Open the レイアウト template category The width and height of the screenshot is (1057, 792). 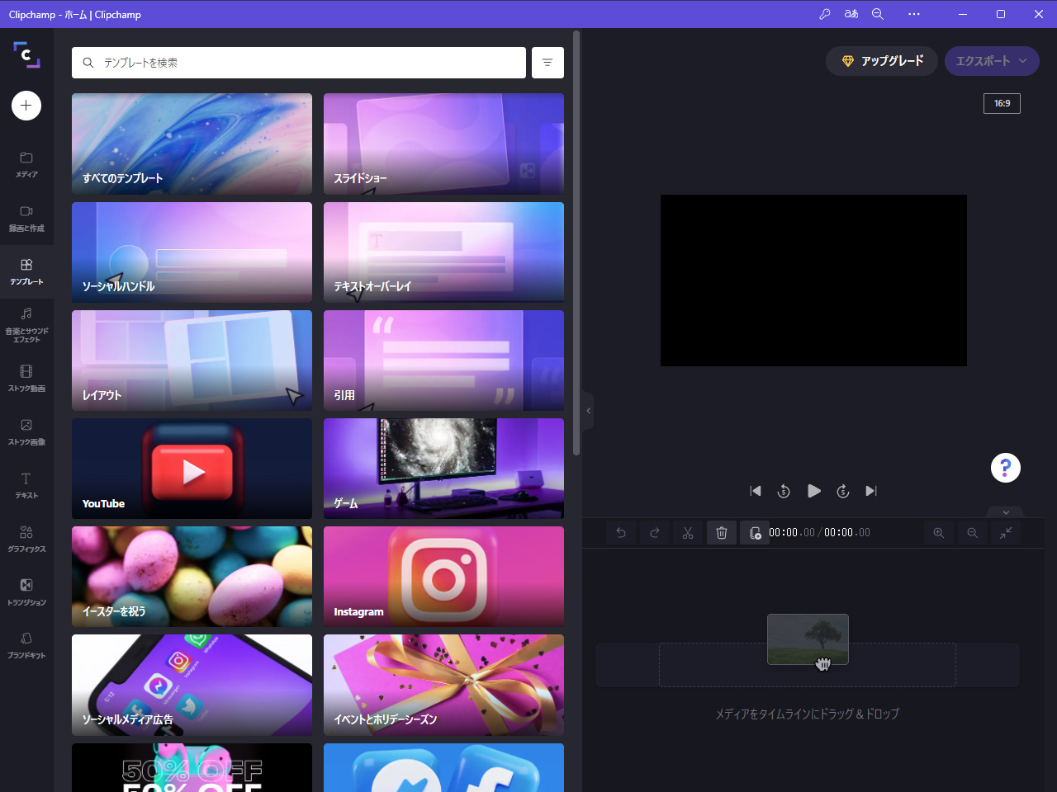(x=192, y=361)
